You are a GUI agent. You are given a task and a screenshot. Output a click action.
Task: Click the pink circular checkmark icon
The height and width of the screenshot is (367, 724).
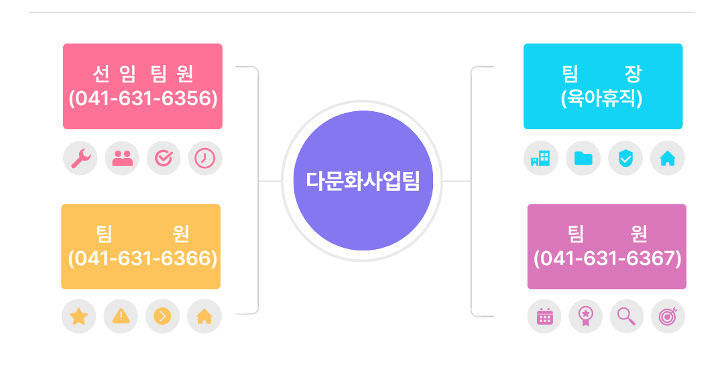(x=164, y=158)
